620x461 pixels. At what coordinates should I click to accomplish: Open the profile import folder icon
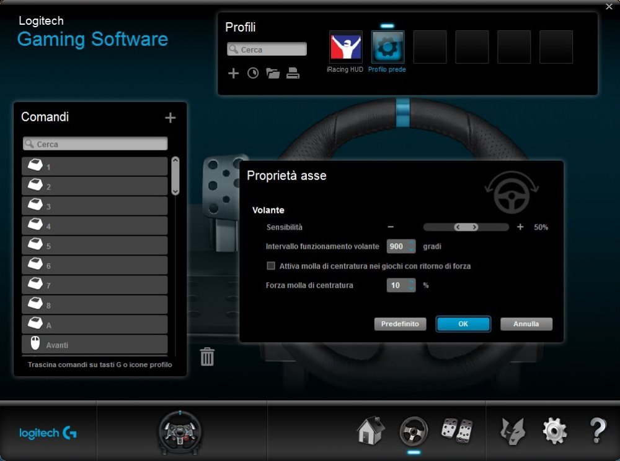point(273,73)
